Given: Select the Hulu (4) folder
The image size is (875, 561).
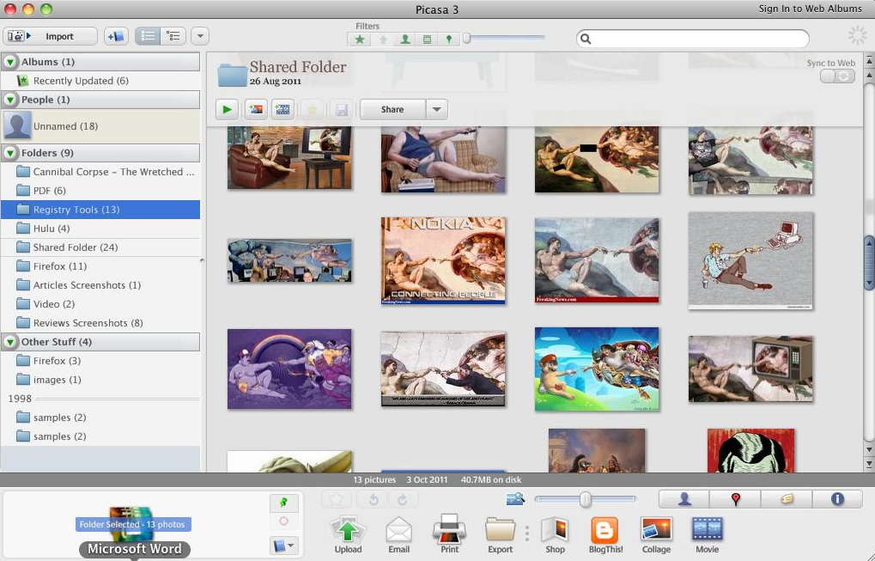Looking at the screenshot, I should pos(100,229).
